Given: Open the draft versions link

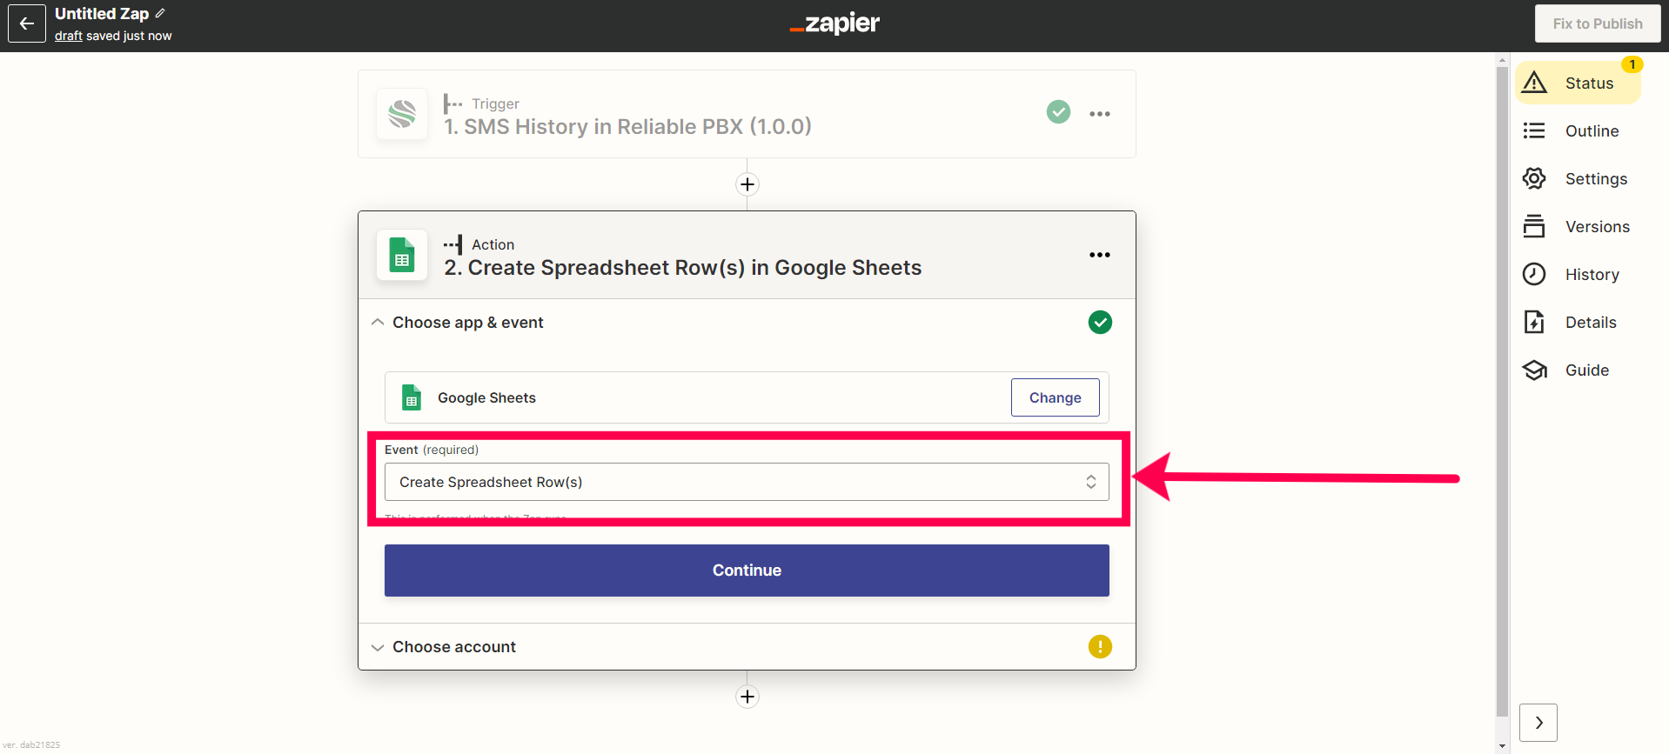Looking at the screenshot, I should (x=69, y=36).
